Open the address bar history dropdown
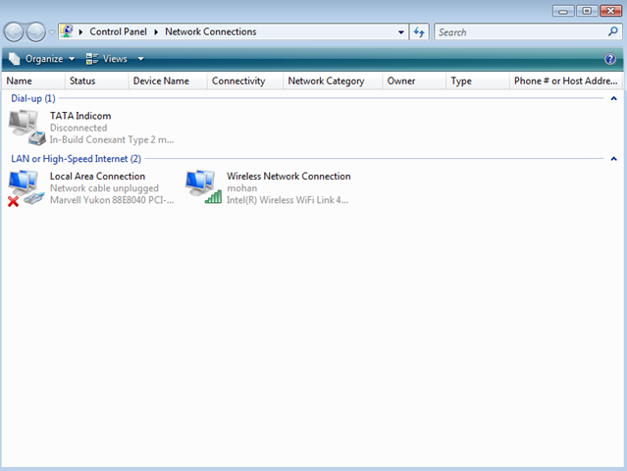 click(x=400, y=32)
